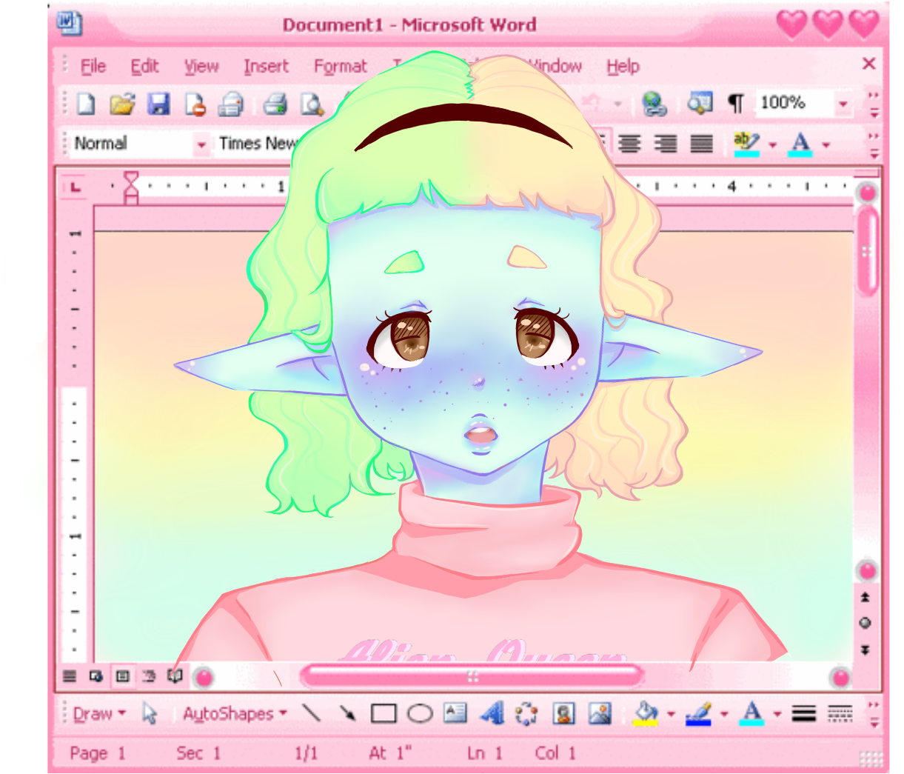The height and width of the screenshot is (774, 904).
Task: Switch to Print Layout view
Action: click(x=122, y=675)
